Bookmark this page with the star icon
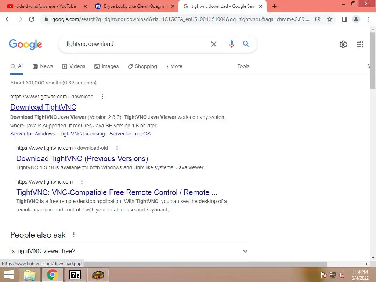This screenshot has height=282, width=376. 330,19
